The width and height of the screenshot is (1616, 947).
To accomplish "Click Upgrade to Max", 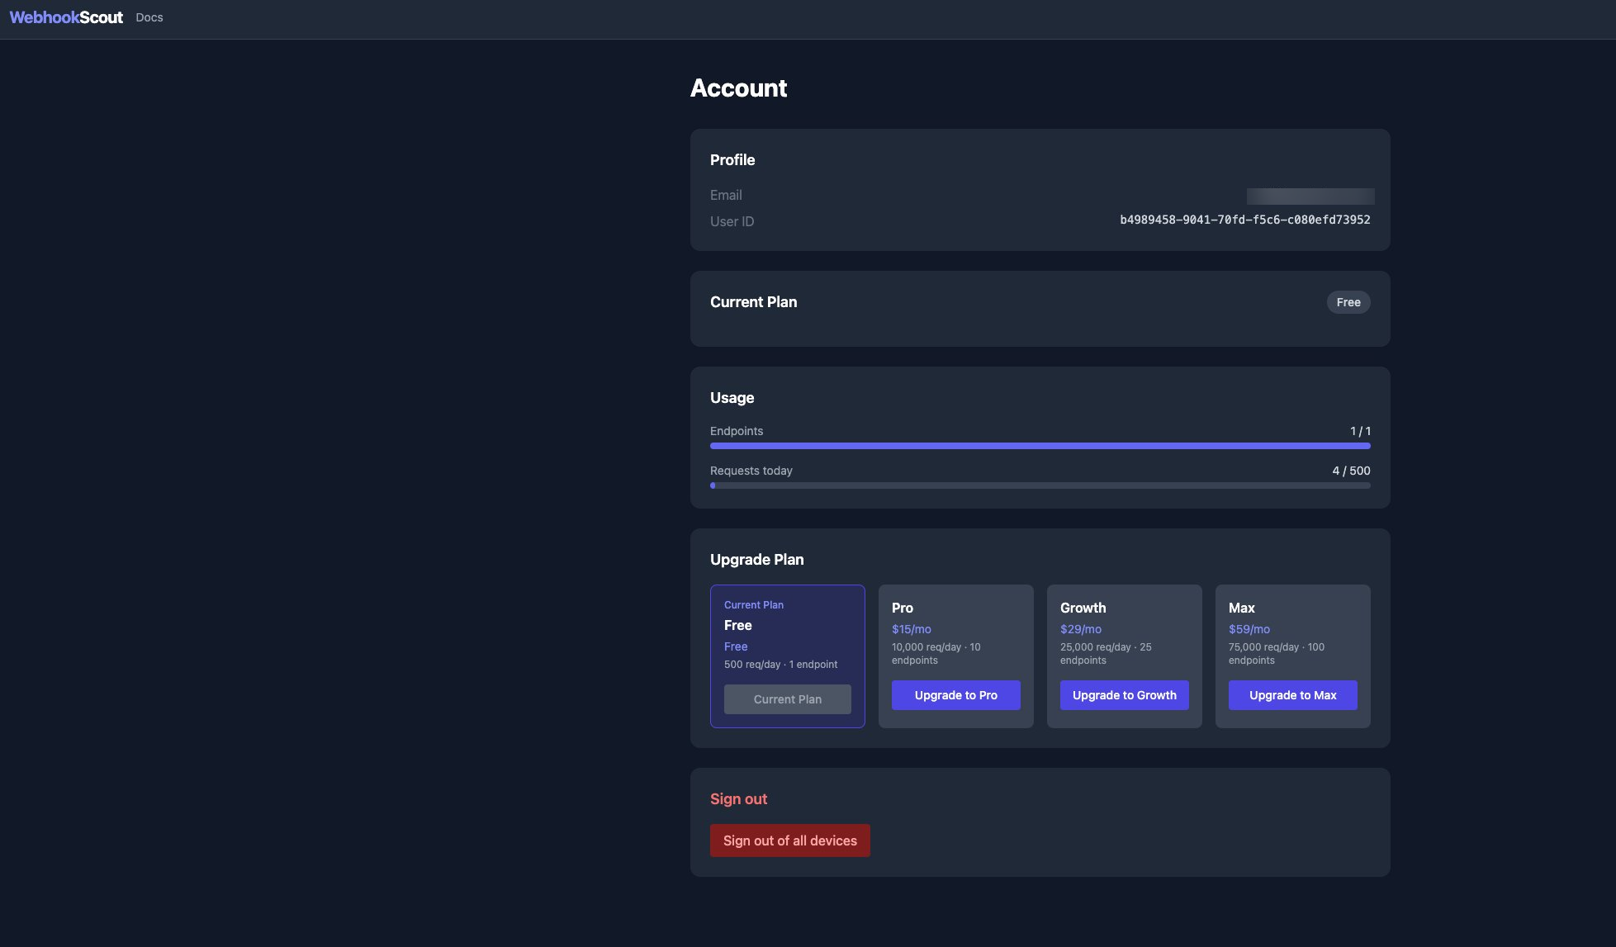I will [x=1292, y=695].
